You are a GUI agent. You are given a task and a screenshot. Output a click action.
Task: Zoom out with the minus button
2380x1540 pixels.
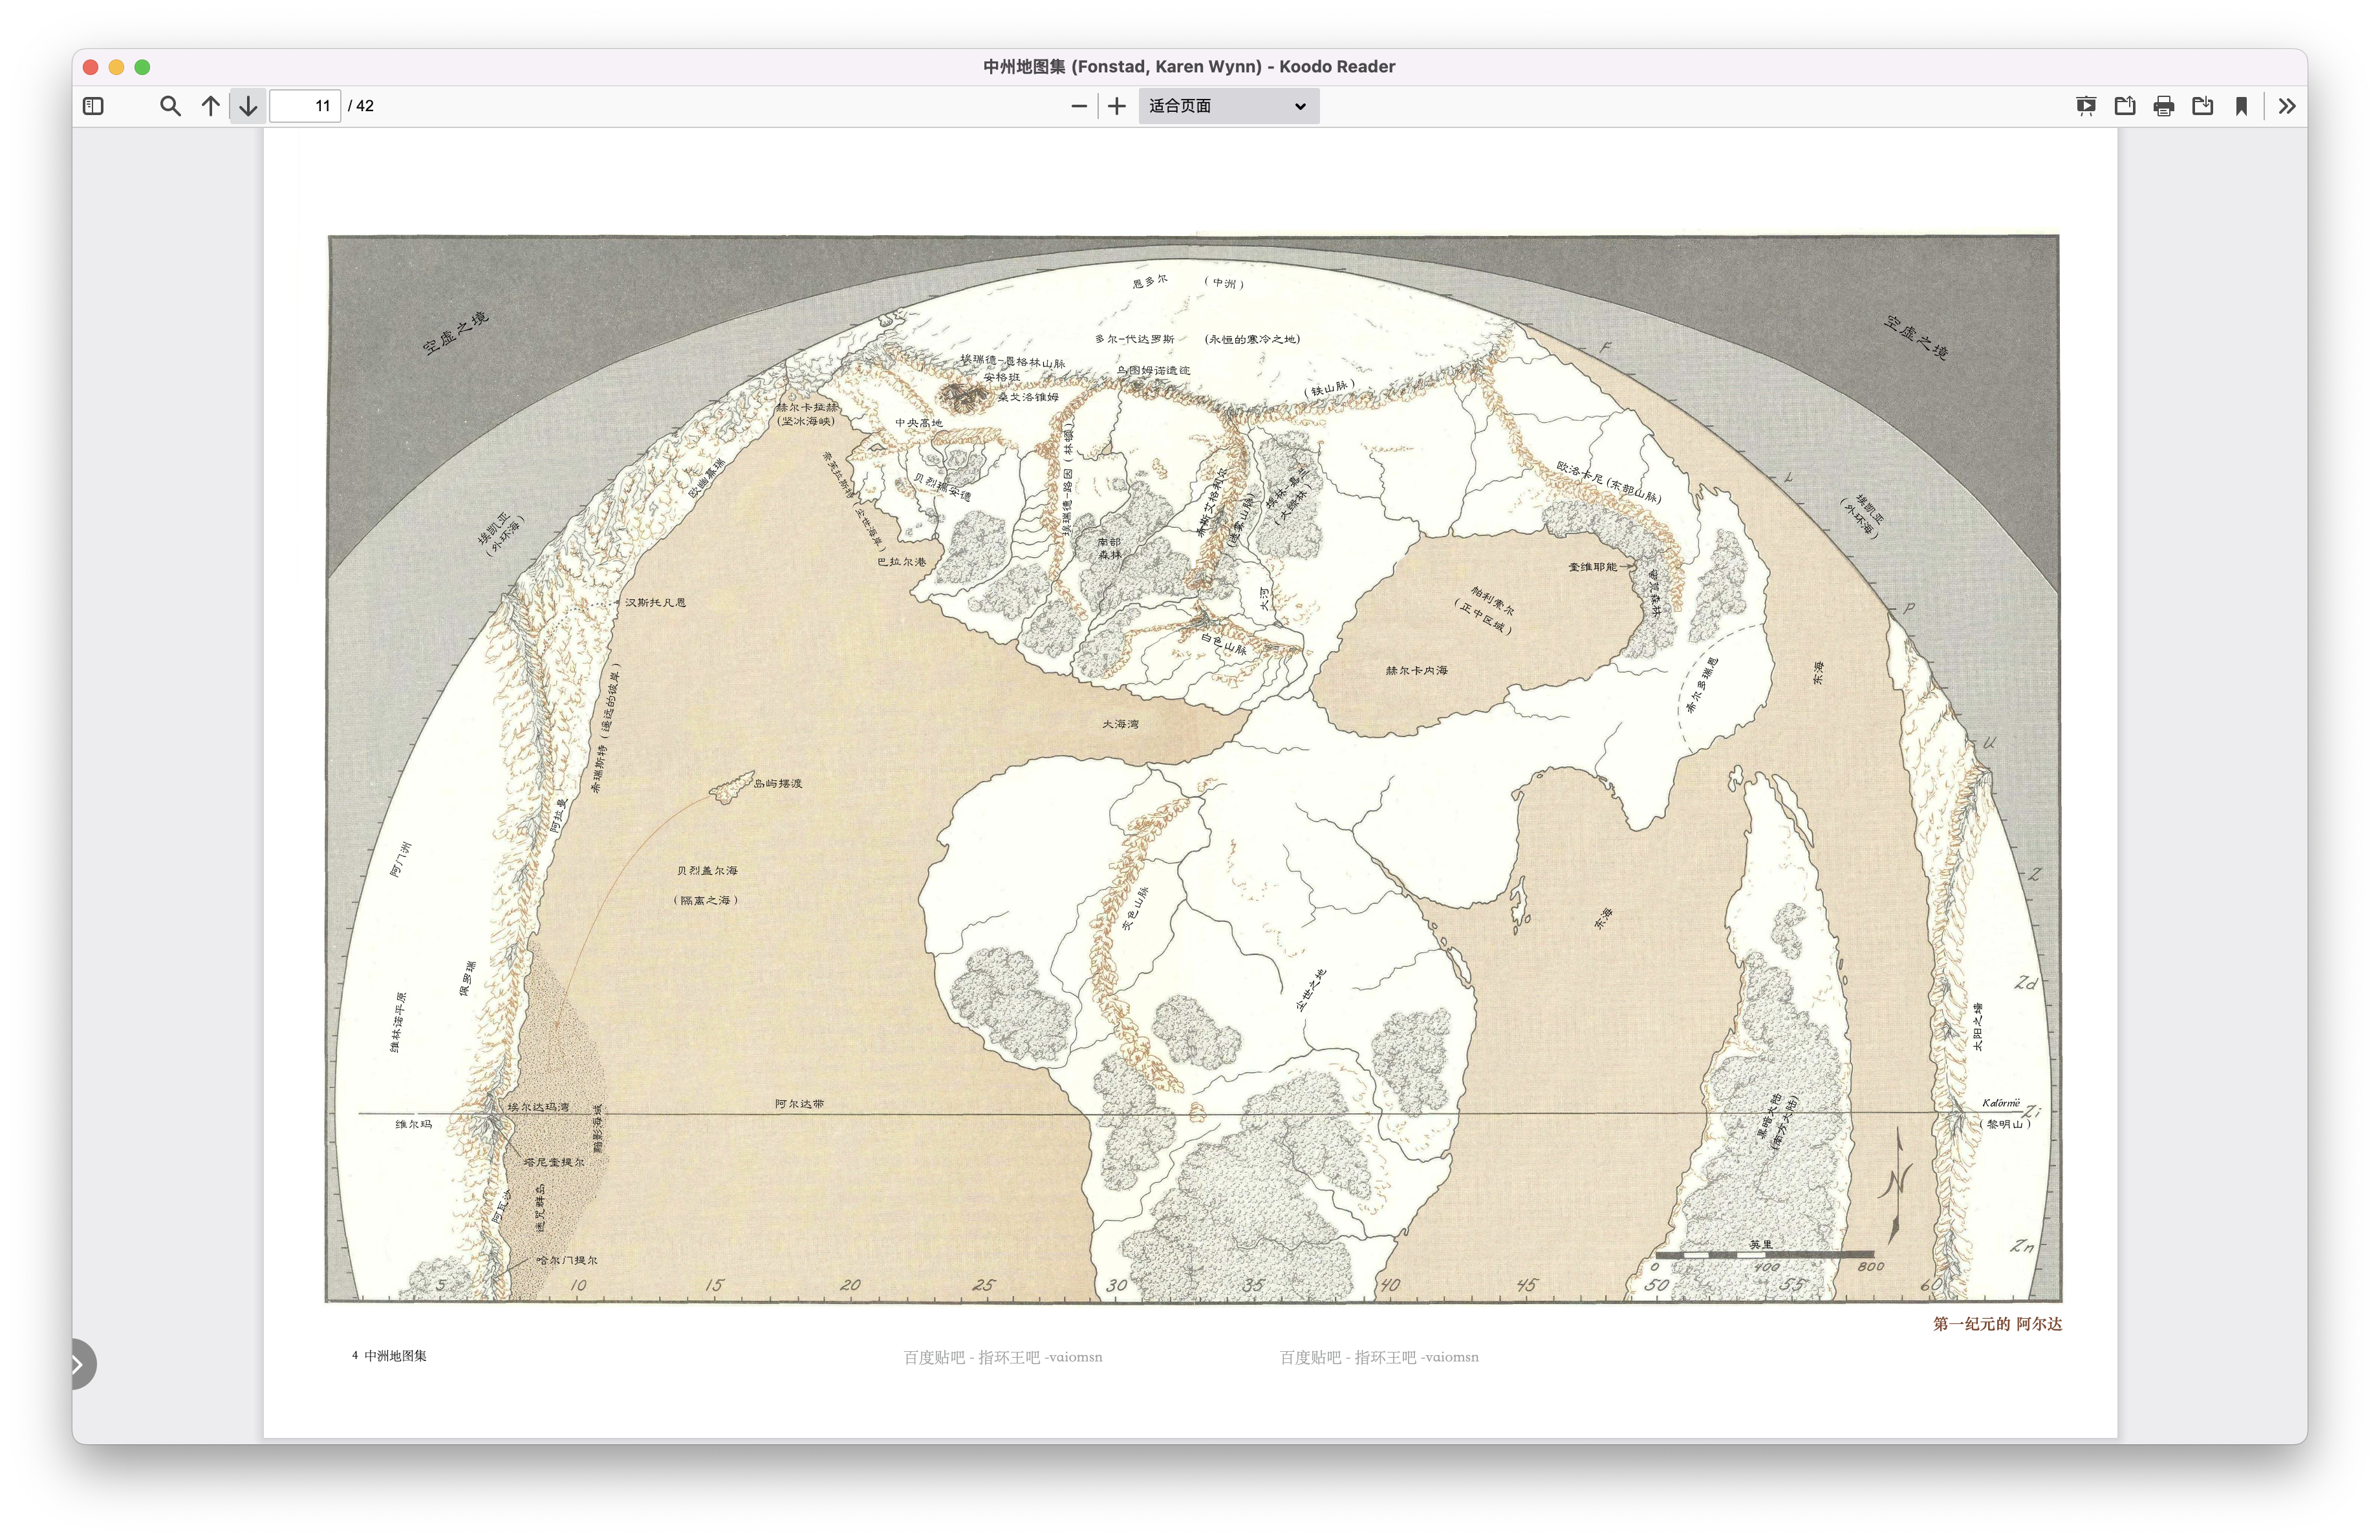pyautogui.click(x=1079, y=106)
